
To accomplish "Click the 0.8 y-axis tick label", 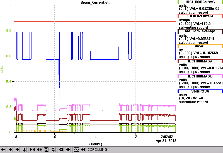I will (9, 31).
